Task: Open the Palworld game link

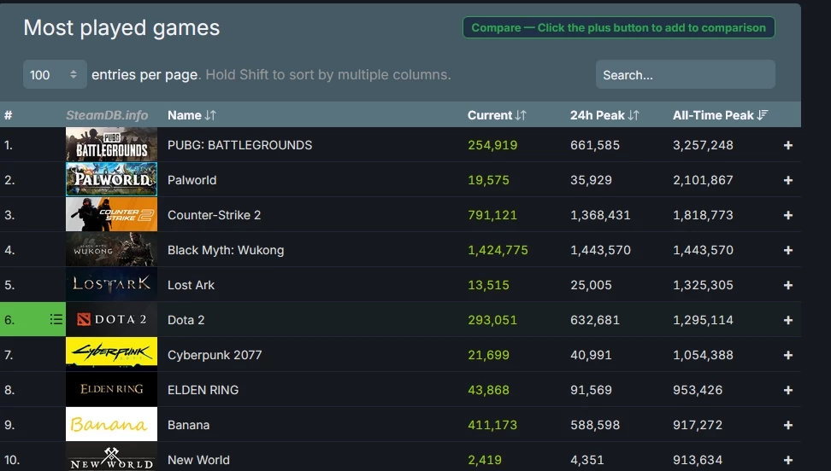Action: [192, 180]
